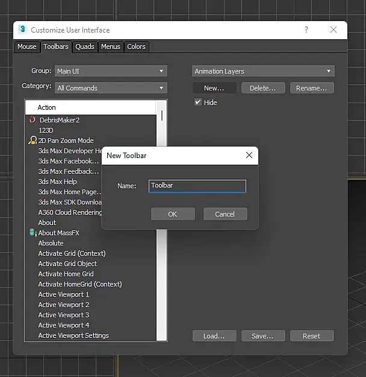Close the New Toolbar dialog
Viewport: 366px width, 377px height.
pyautogui.click(x=249, y=155)
